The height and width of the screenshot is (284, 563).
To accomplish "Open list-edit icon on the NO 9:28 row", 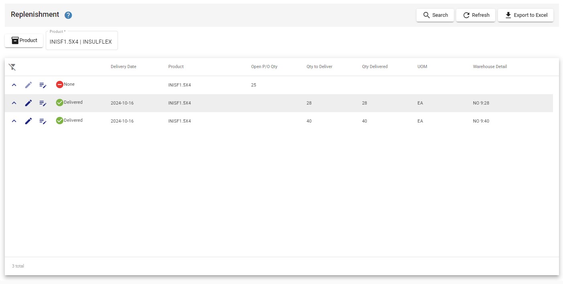I will click(x=43, y=103).
